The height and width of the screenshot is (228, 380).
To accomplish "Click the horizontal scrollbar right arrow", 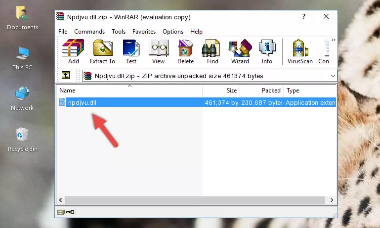I will click(x=332, y=200).
